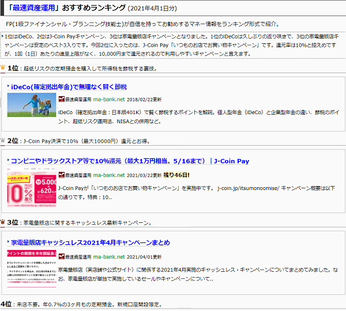Click the summary paragraph starting 1位はiDeCo

pos(171,45)
